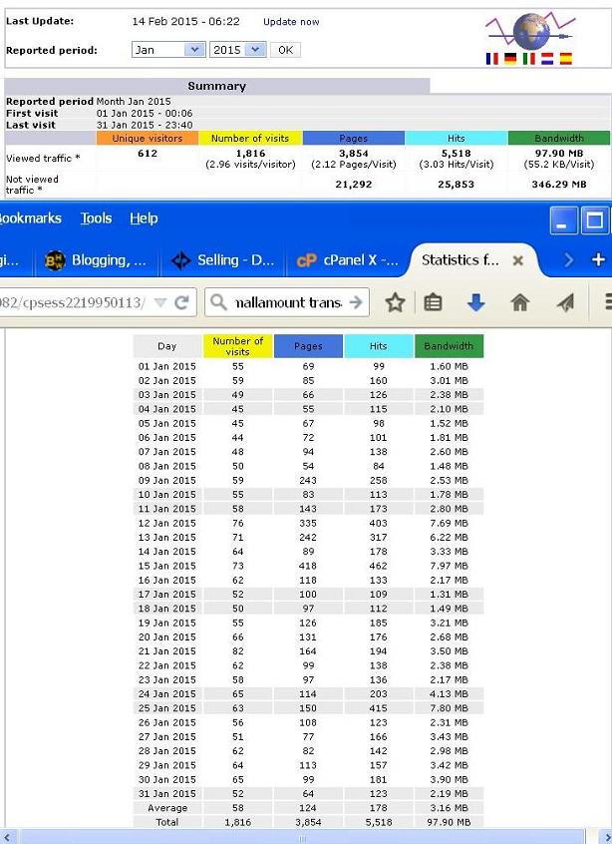Click the paper plane send icon
This screenshot has height=844, width=612.
(x=565, y=303)
